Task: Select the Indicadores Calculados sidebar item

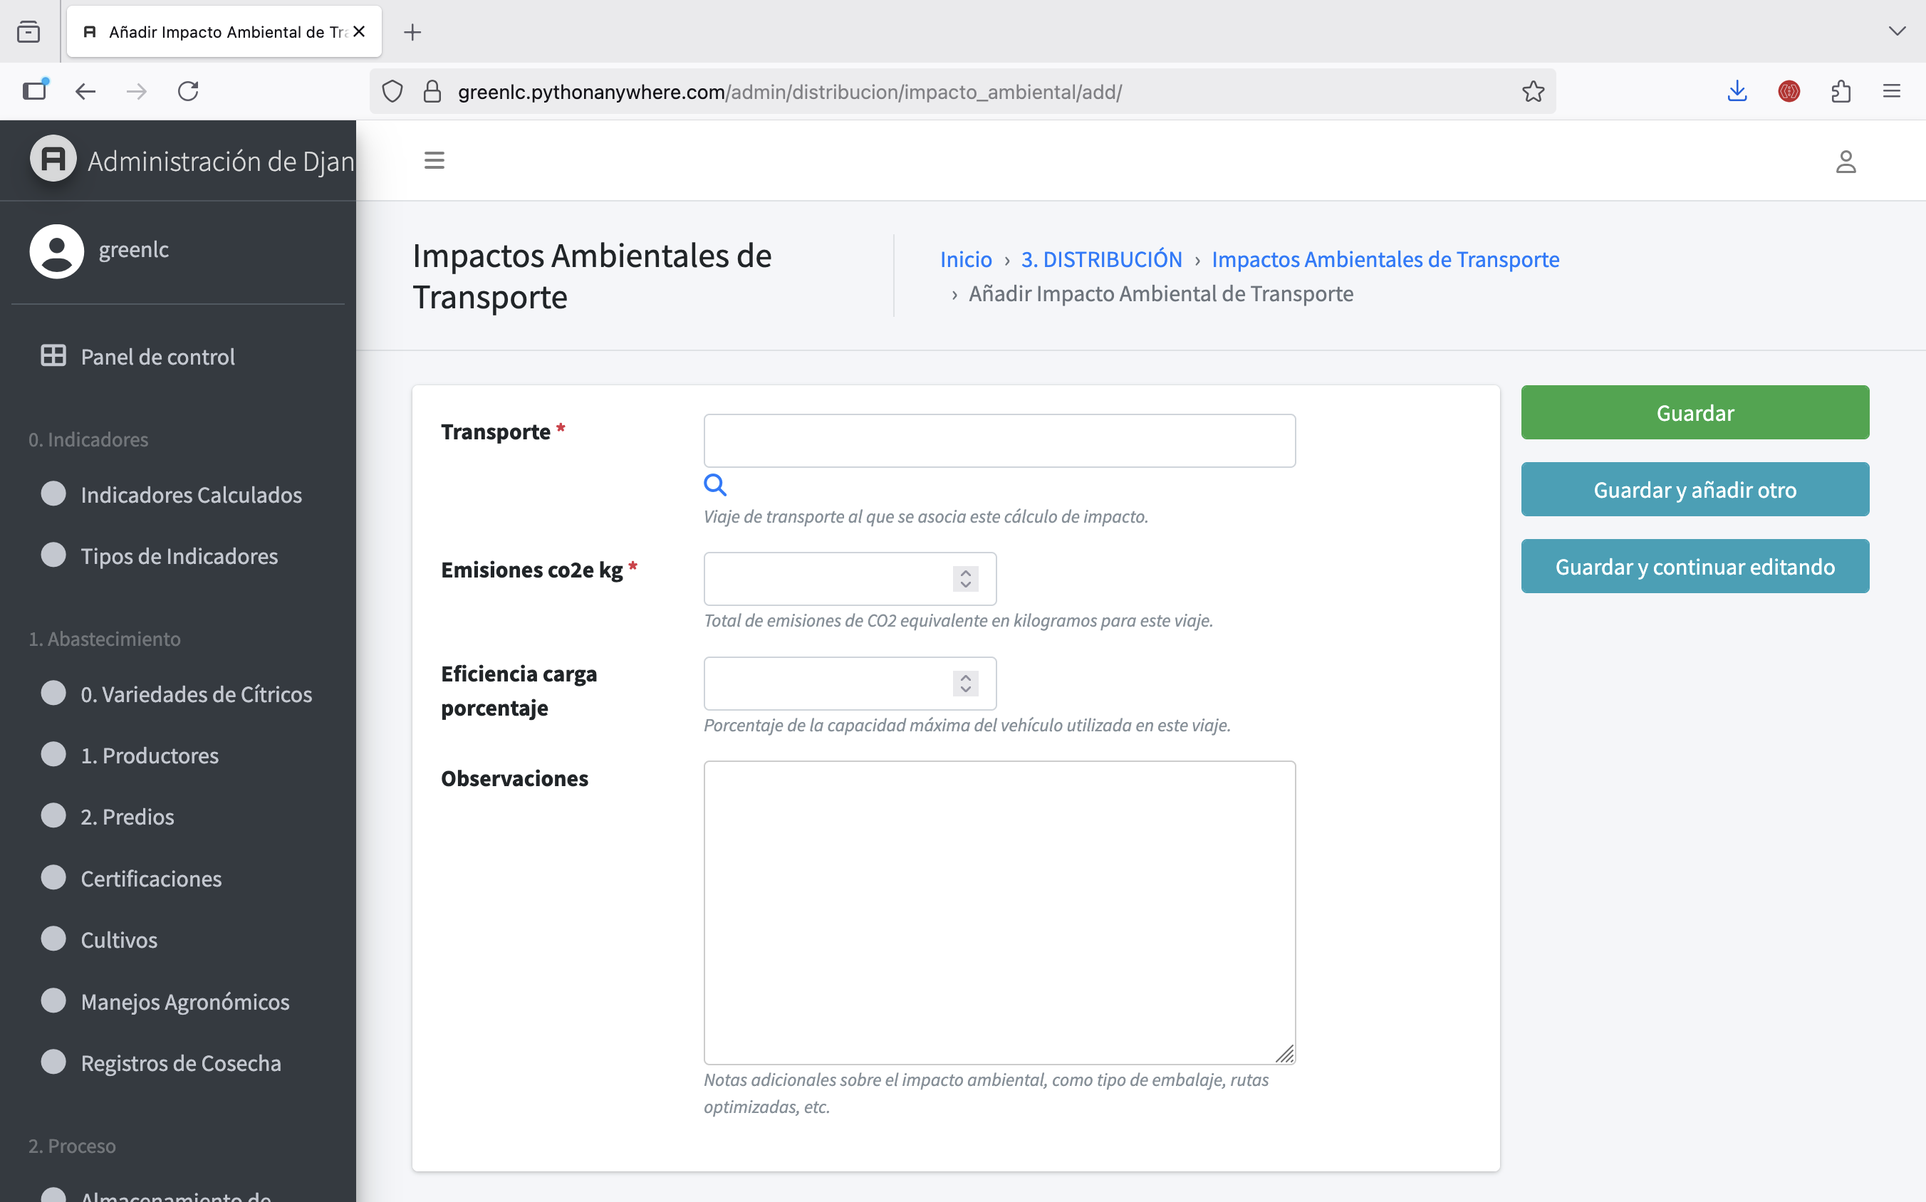Action: click(192, 494)
